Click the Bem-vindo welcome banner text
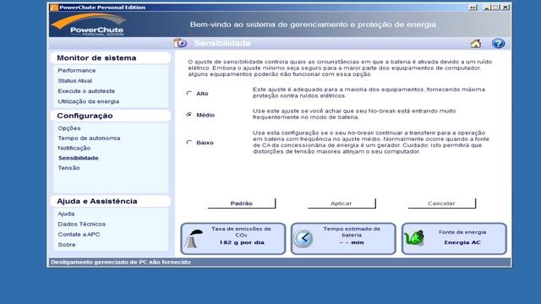The height and width of the screenshot is (304, 541). point(313,24)
